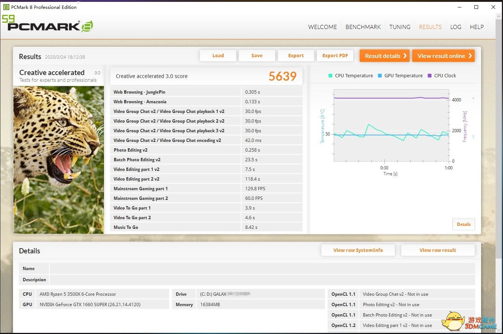Select the Web Browsing - Amazonia row
Image resolution: width=503 pixels, height=334 pixels.
206,101
